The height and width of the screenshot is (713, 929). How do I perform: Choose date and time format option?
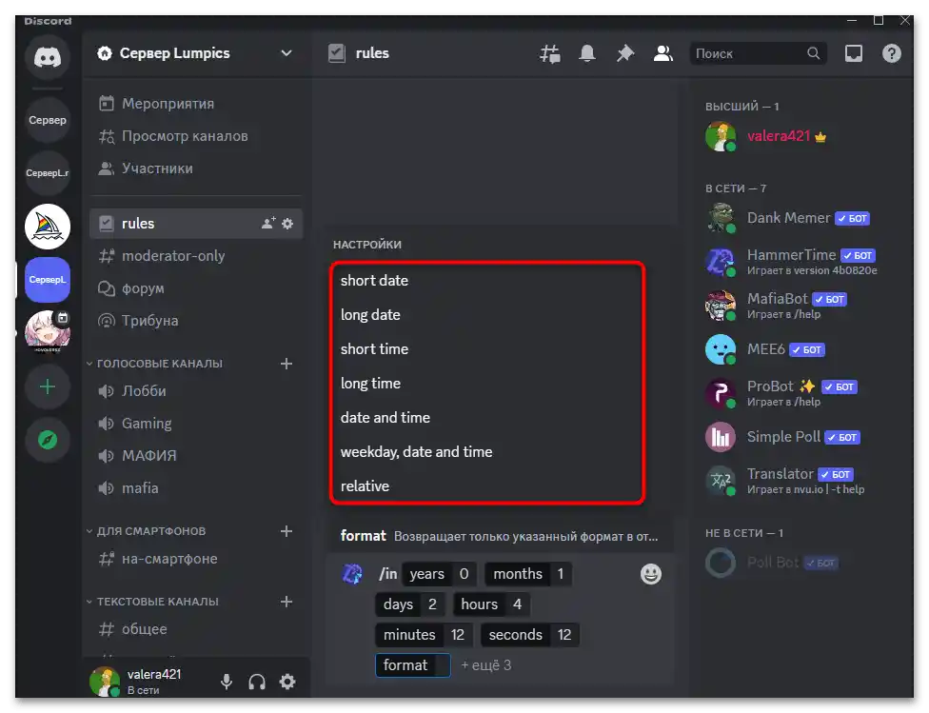click(487, 418)
